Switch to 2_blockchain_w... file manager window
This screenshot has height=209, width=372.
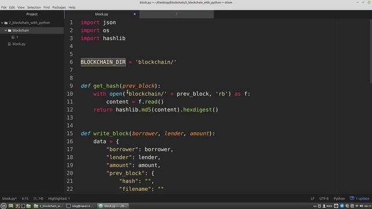(x=48, y=206)
